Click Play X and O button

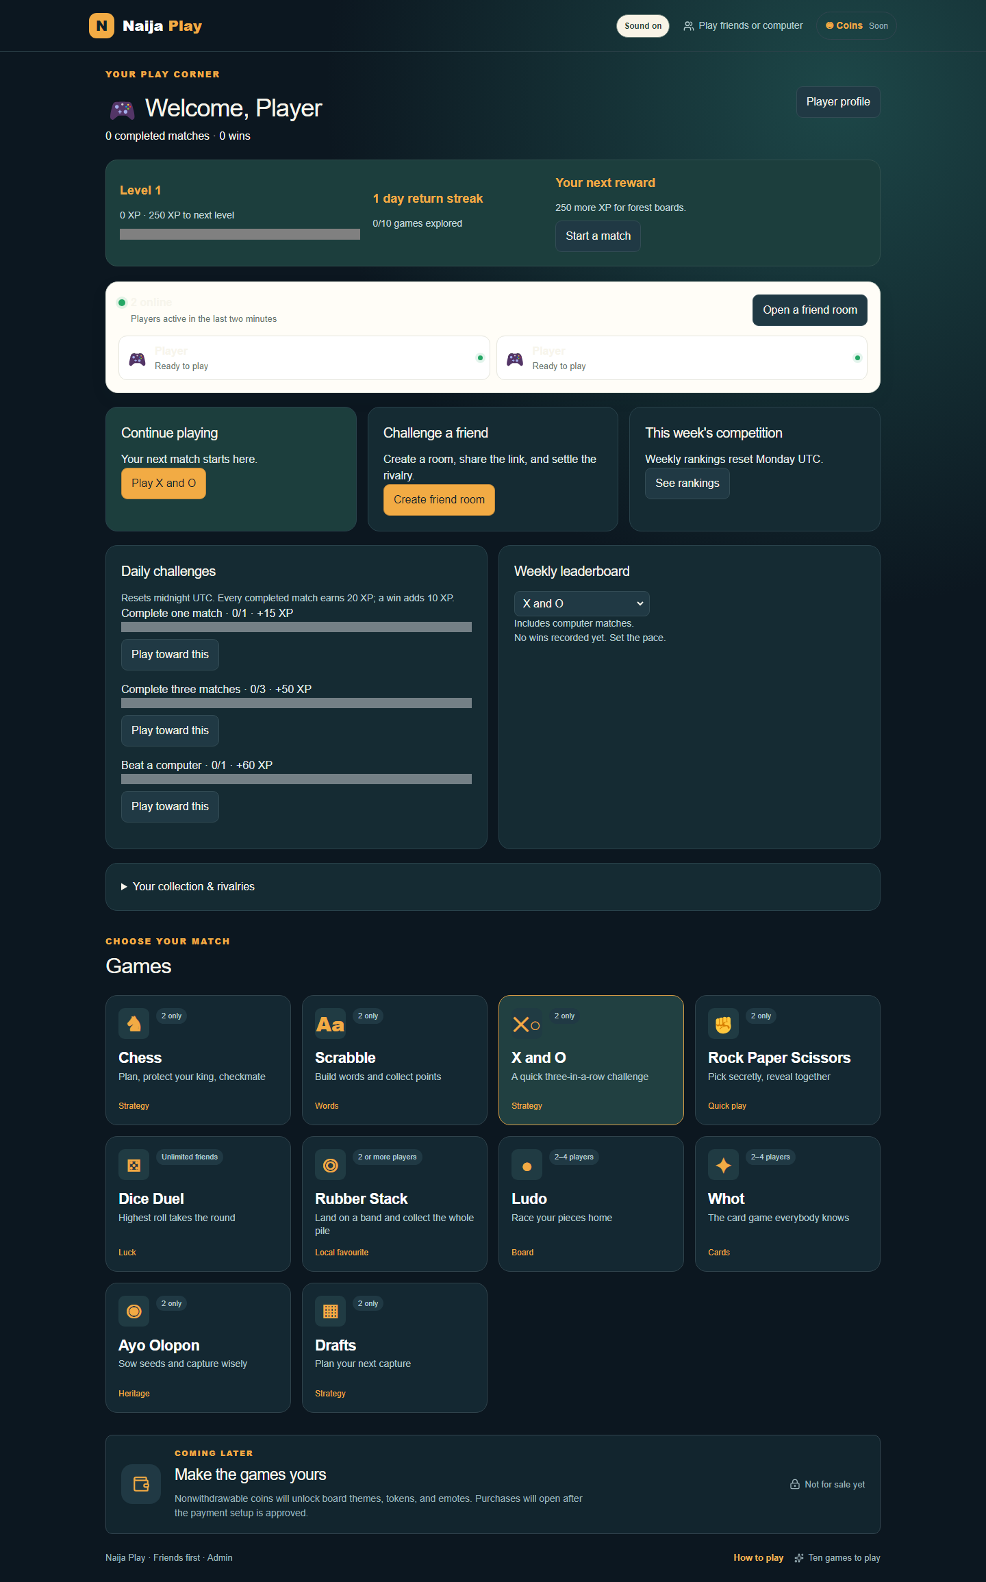coord(164,484)
